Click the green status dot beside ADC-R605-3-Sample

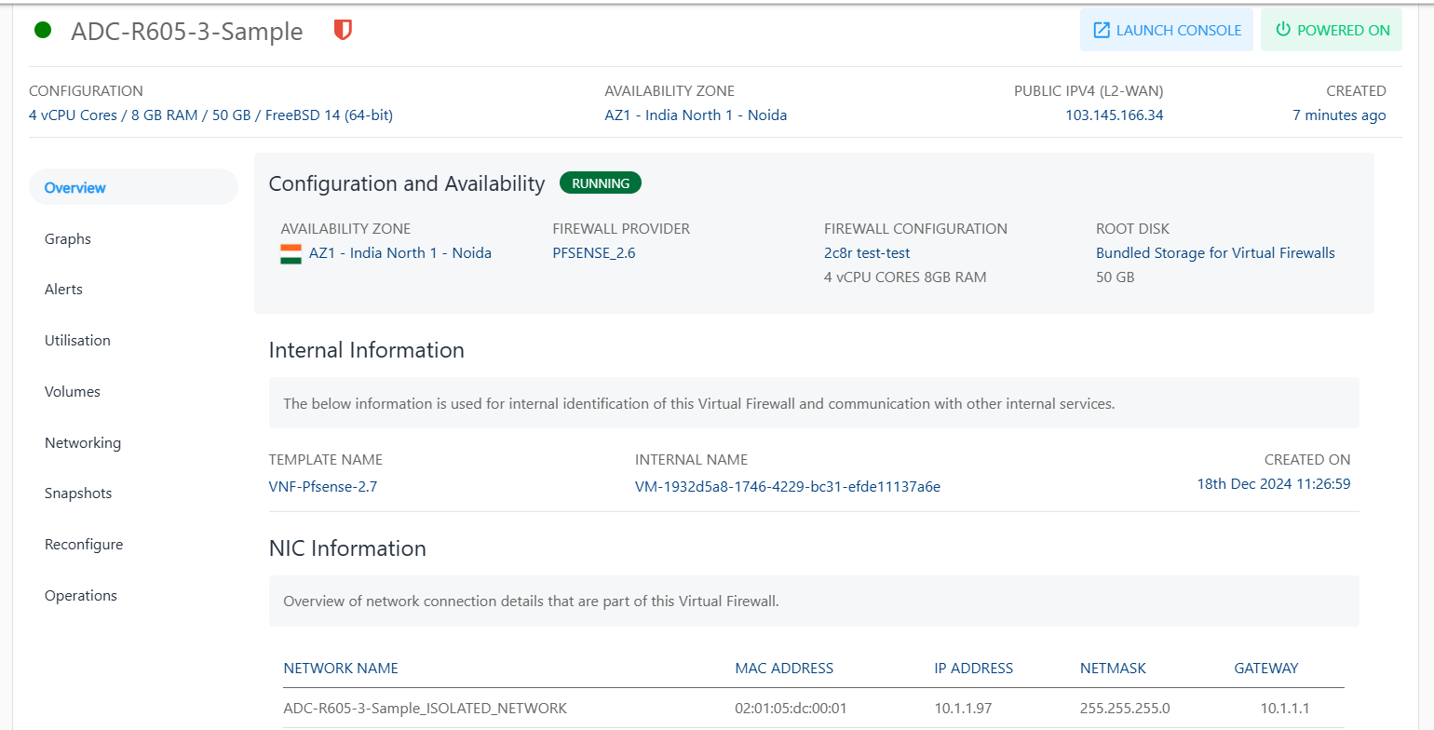42,29
